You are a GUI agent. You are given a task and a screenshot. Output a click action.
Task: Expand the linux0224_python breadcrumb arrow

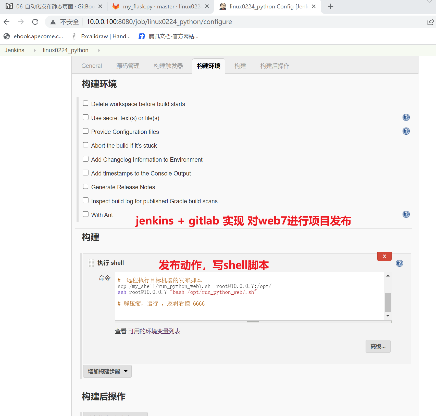pos(99,51)
